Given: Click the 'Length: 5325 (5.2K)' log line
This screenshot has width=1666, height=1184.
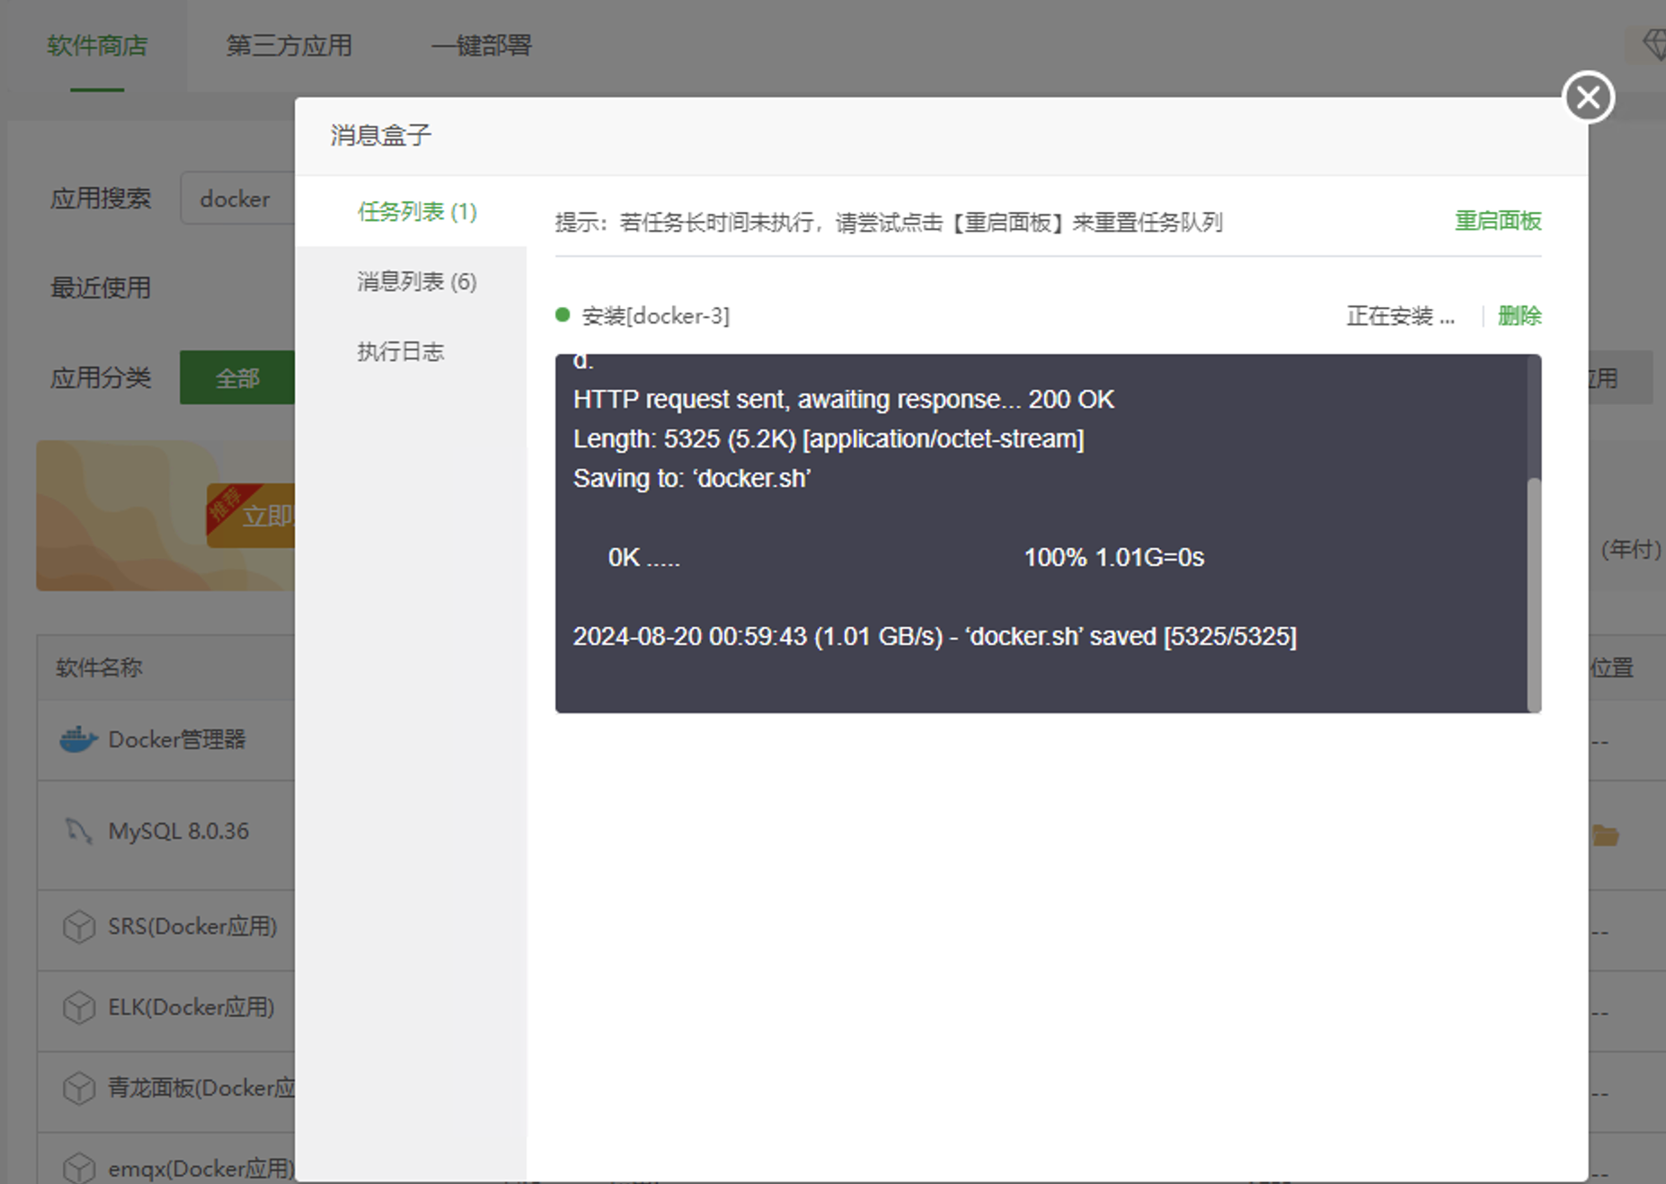Looking at the screenshot, I should [x=829, y=439].
